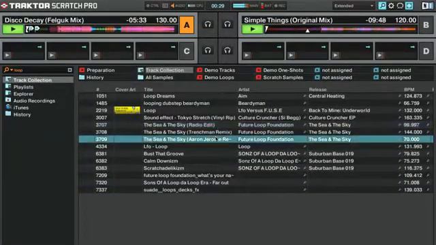The image size is (436, 245).
Task: Play third sample slot of Deck C
Action: (x=96, y=55)
